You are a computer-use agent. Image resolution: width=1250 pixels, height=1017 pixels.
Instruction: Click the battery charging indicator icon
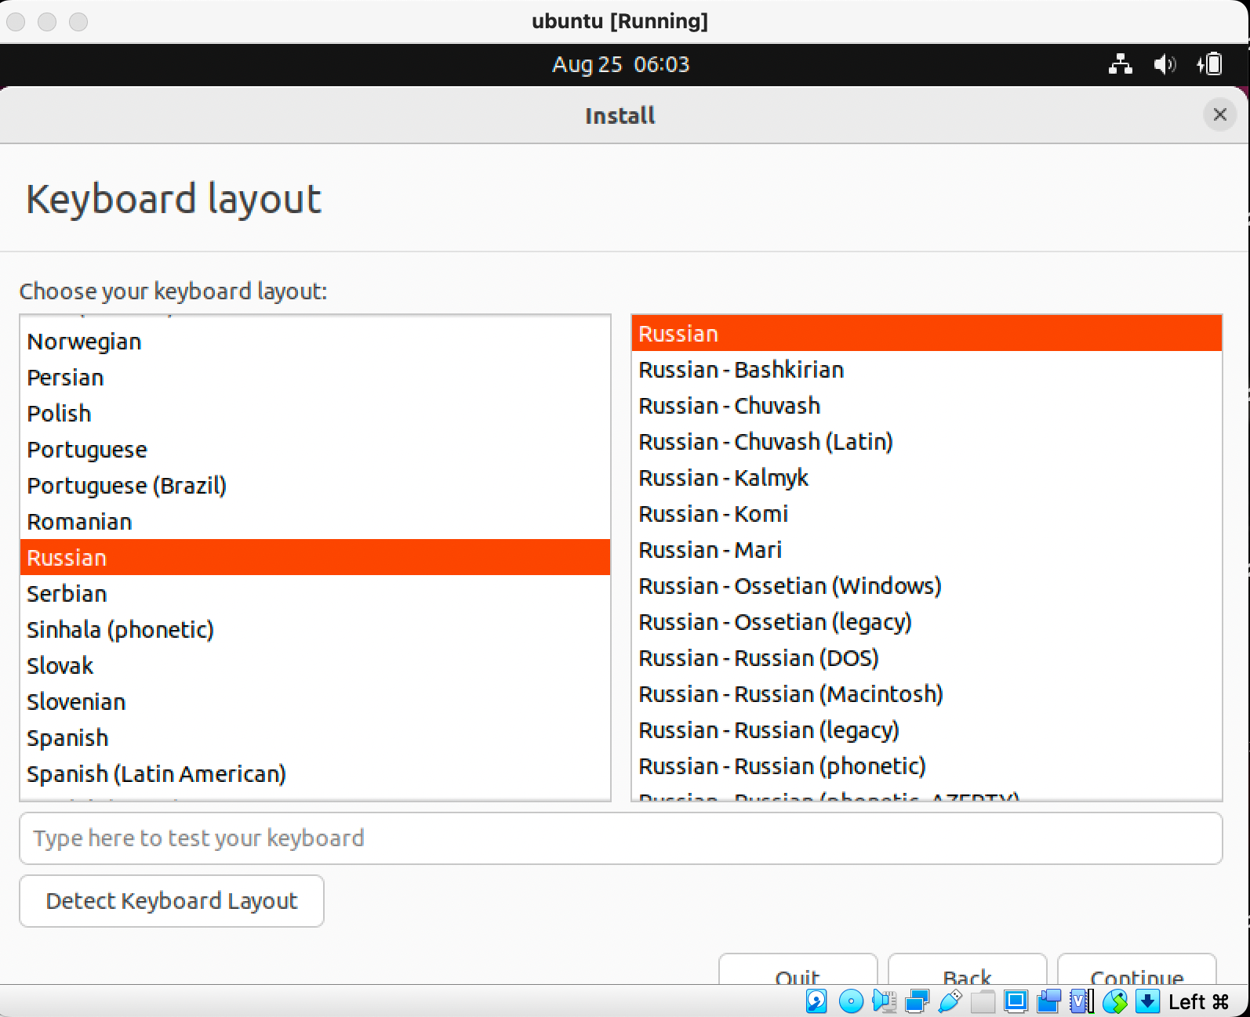(1209, 64)
